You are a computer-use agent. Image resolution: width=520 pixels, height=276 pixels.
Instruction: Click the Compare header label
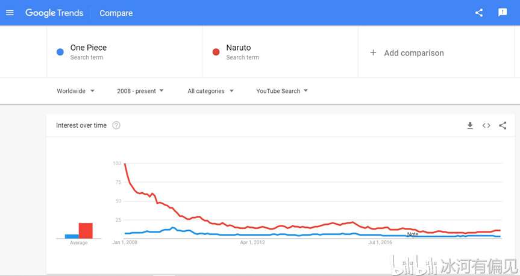point(116,13)
